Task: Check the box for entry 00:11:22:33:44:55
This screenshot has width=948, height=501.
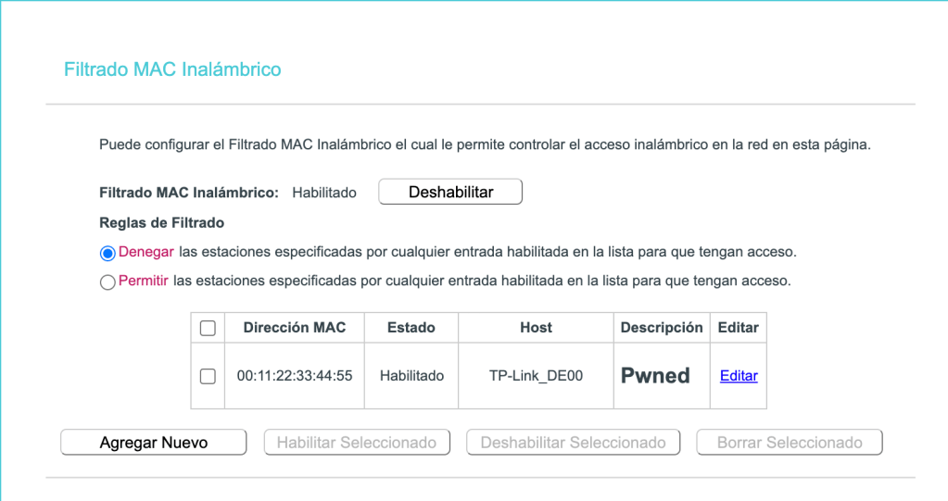Action: (x=208, y=376)
